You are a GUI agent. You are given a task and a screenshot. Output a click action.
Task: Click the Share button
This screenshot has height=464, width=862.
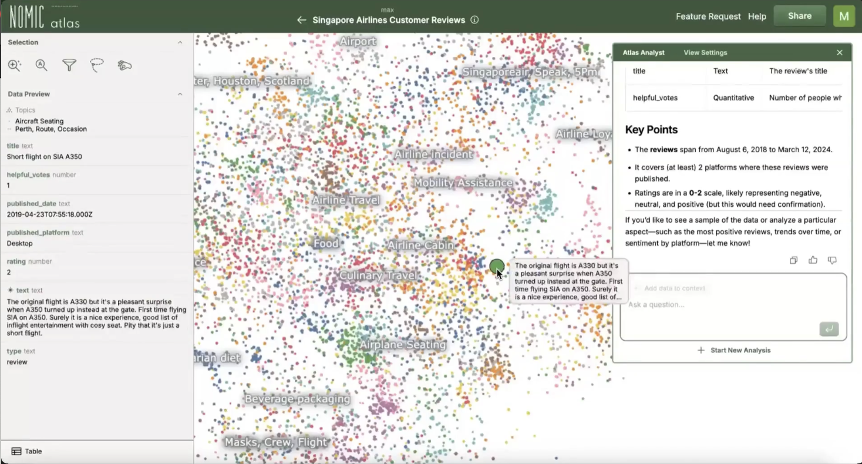(799, 16)
